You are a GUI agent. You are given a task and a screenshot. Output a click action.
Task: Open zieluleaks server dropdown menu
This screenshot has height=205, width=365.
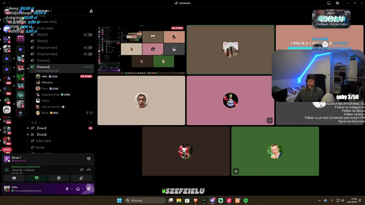pyautogui.click(x=43, y=11)
